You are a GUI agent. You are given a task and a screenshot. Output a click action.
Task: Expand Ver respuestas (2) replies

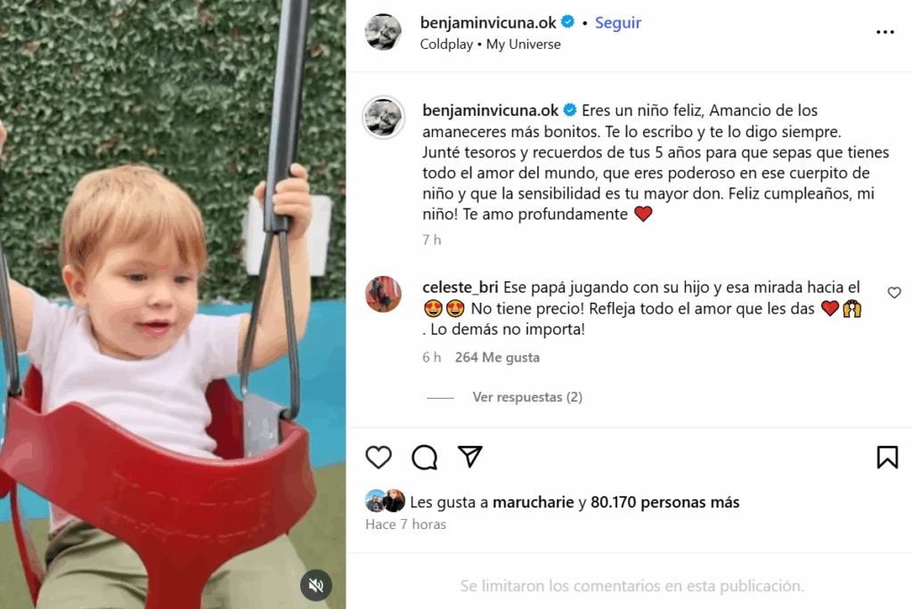(x=527, y=397)
